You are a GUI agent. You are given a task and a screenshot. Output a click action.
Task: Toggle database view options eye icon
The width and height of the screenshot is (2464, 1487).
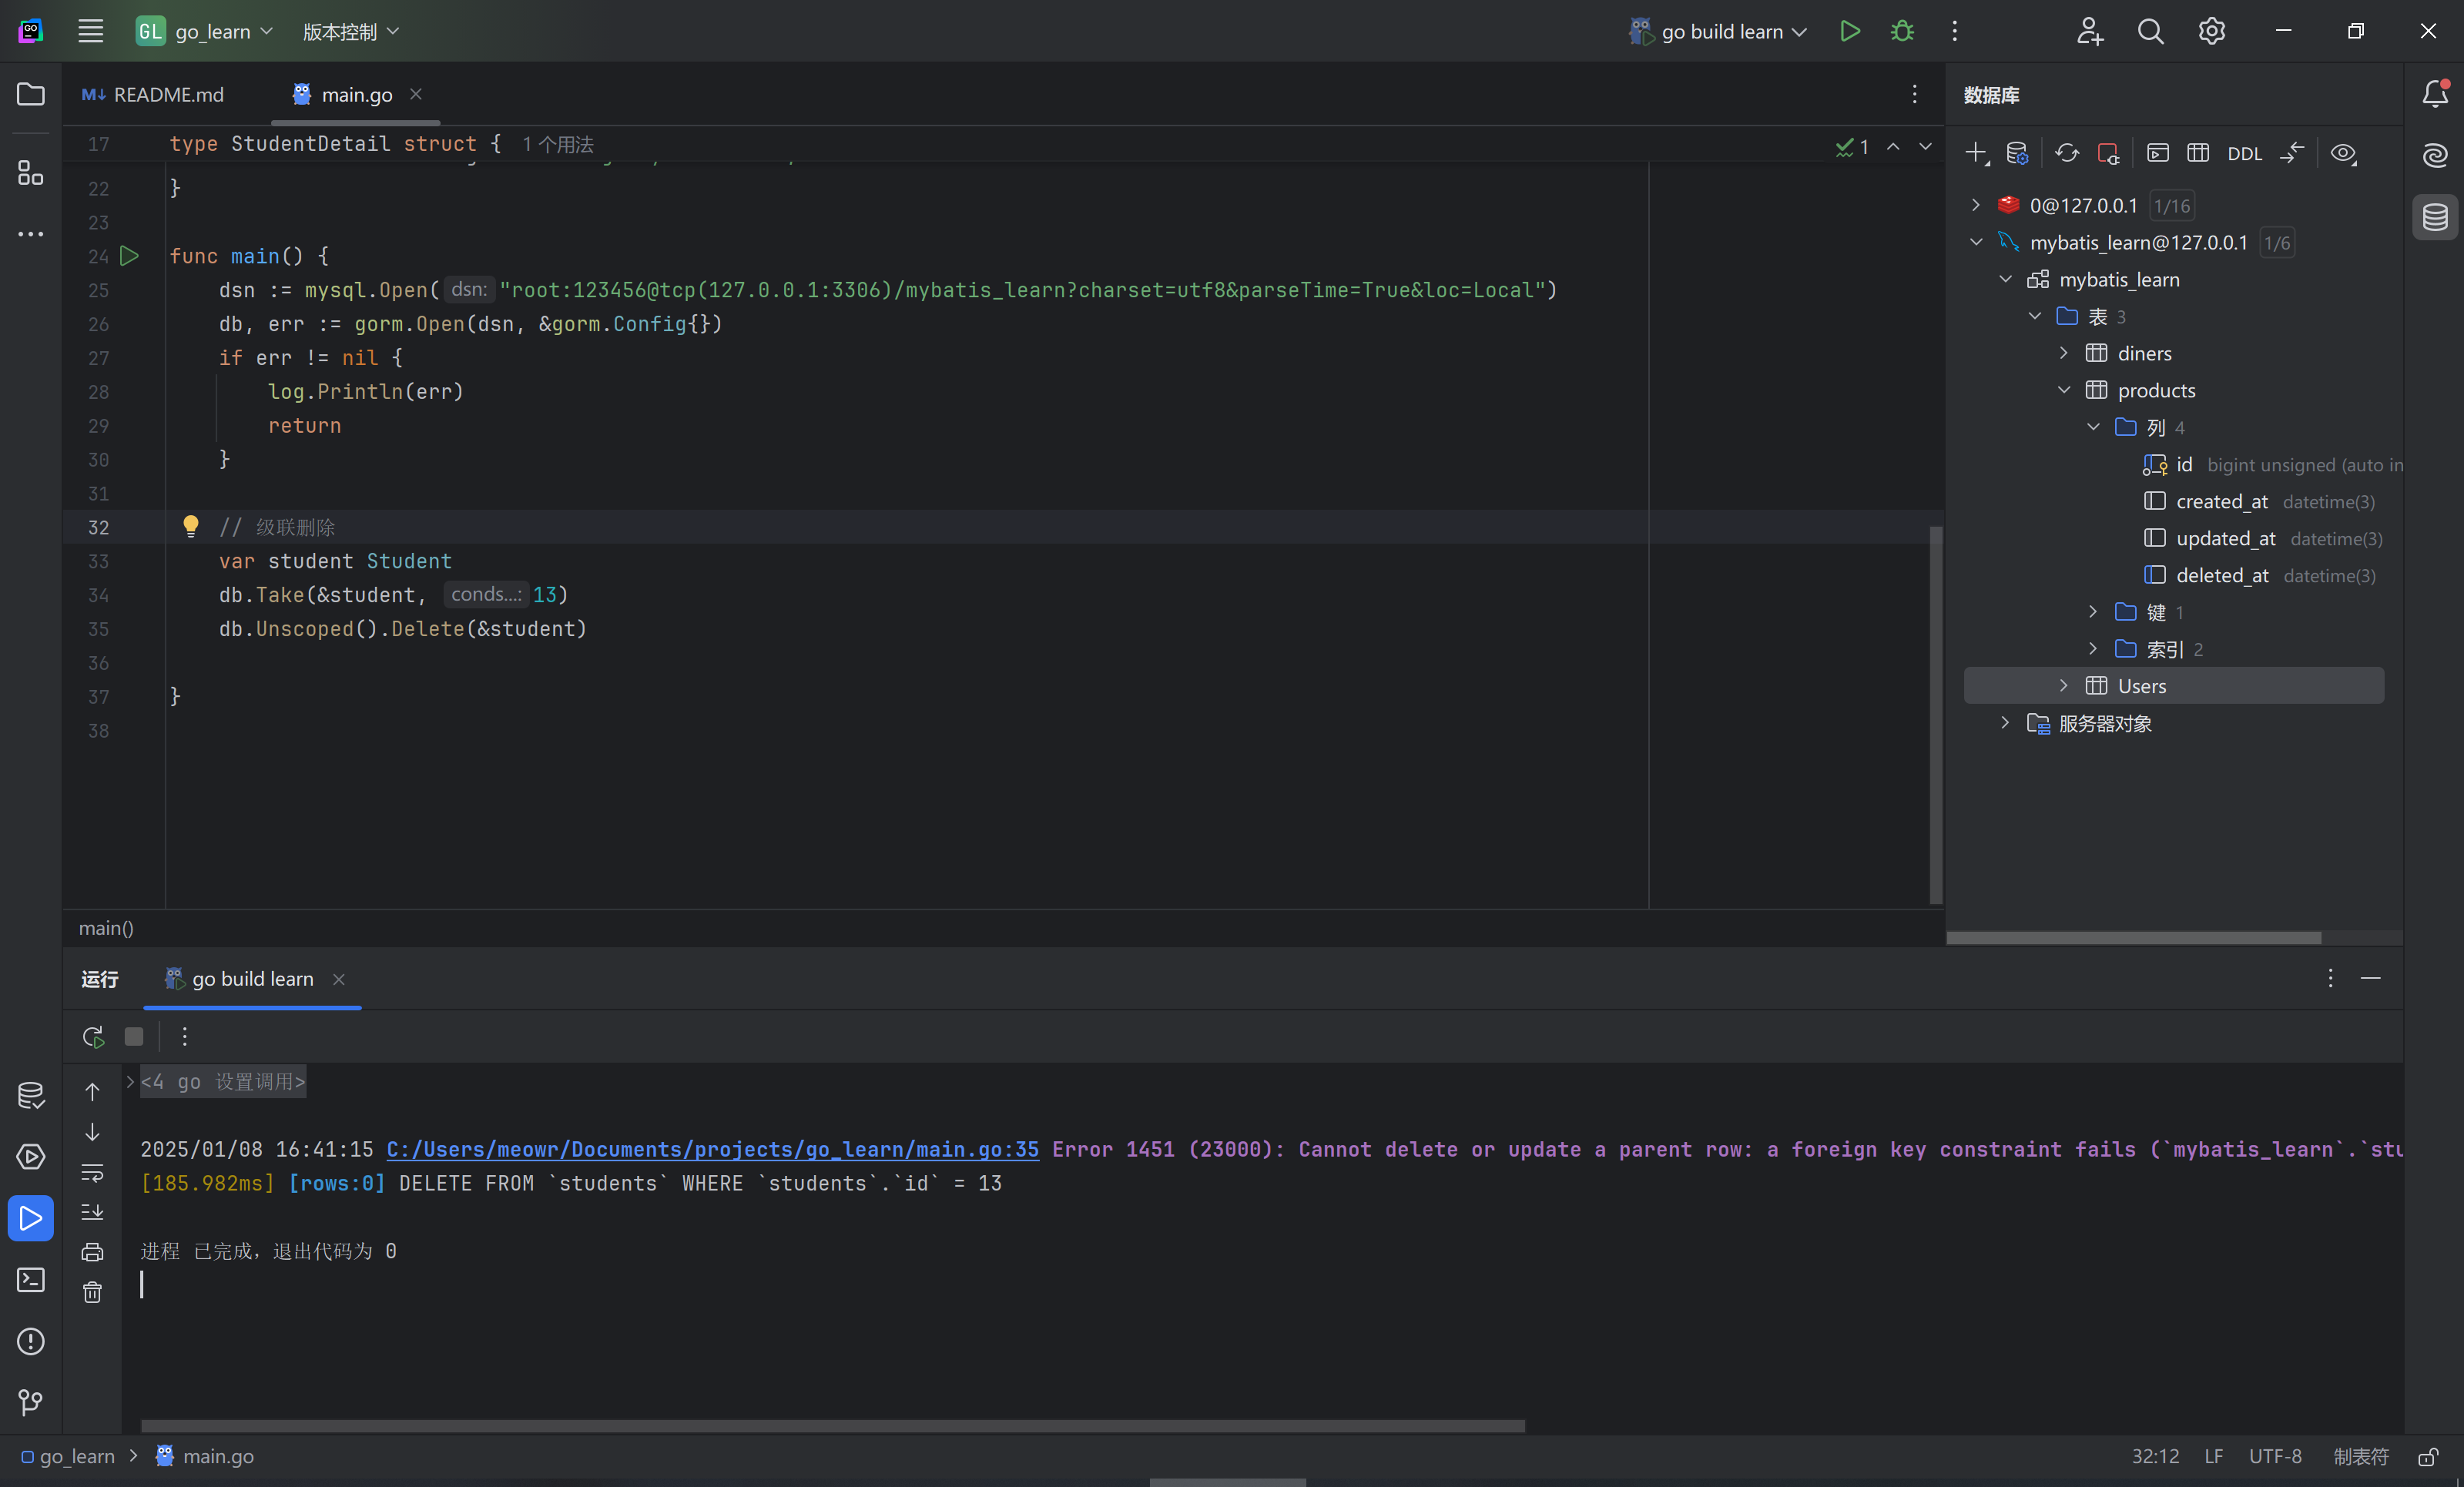coord(2342,153)
